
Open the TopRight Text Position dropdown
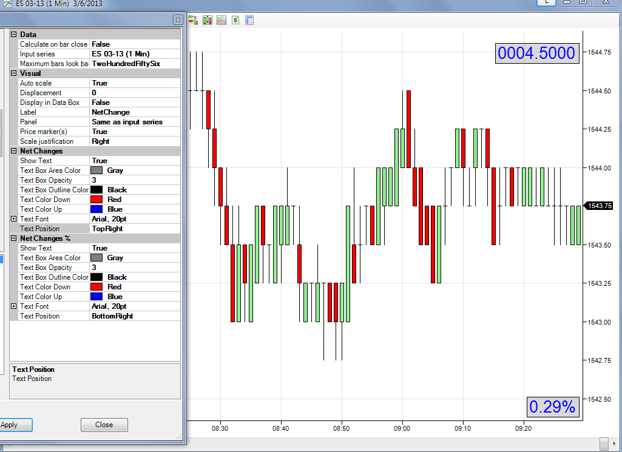pyautogui.click(x=135, y=229)
